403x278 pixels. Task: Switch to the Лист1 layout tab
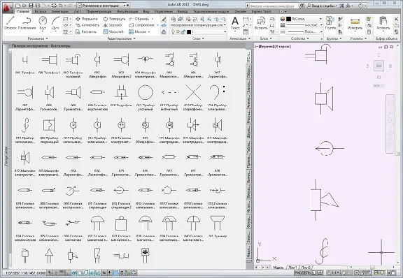292,268
